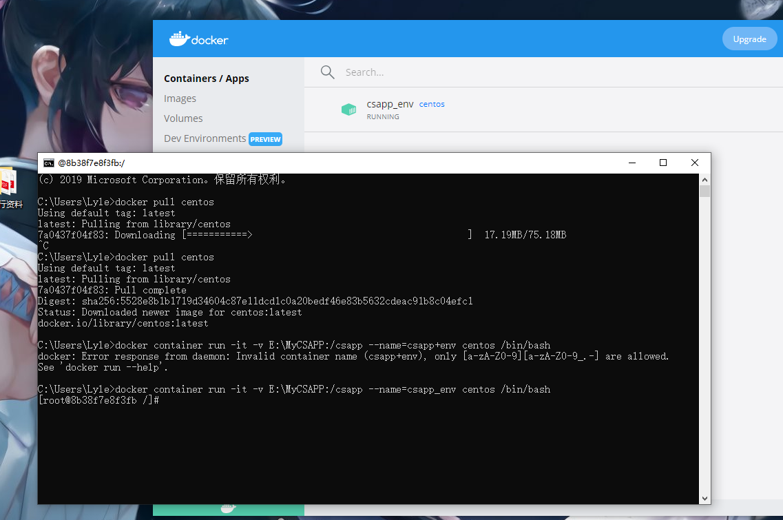783x520 pixels.
Task: Click the Docker whale logo
Action: pos(199,39)
